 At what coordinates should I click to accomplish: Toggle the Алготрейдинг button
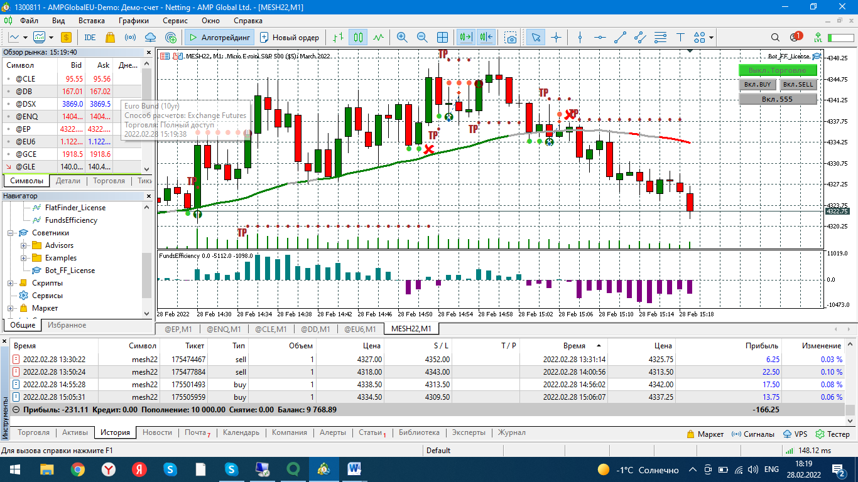(x=219, y=37)
